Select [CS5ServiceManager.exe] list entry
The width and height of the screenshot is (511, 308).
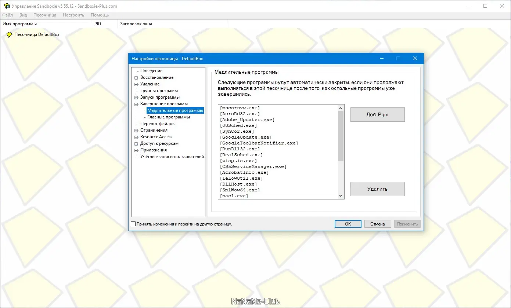(x=253, y=166)
